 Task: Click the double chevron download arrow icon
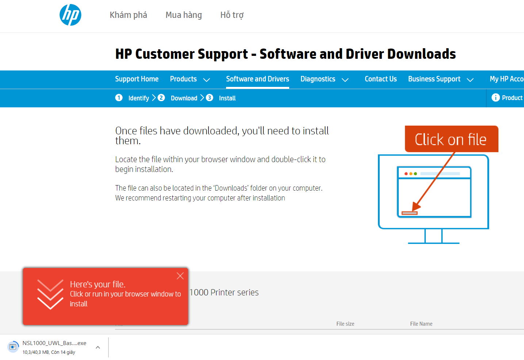click(50, 294)
